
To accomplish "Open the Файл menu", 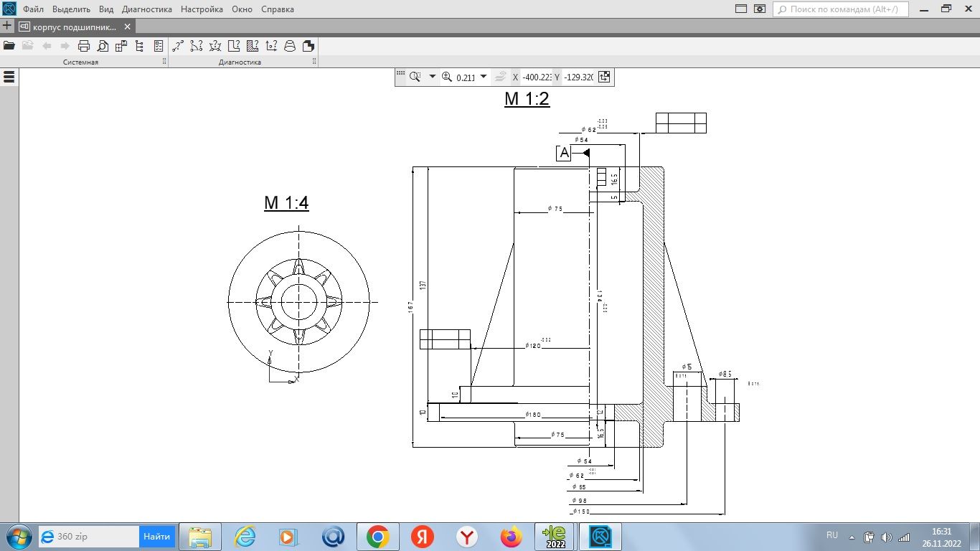I will point(33,9).
